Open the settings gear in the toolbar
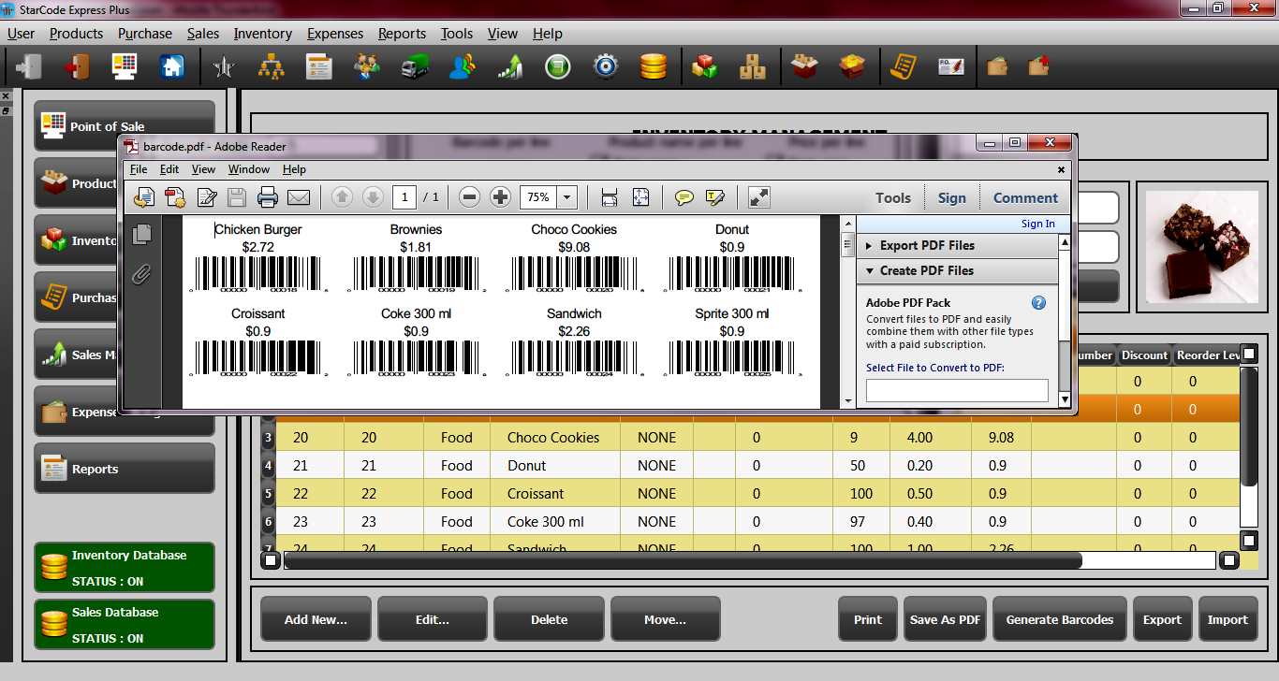1279x681 pixels. pos(605,65)
